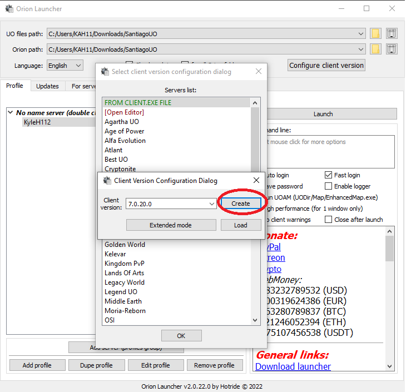Viewport: 406px width, 392px height.
Task: Click Orion Launcher title bar app icon
Action: click(x=9, y=9)
